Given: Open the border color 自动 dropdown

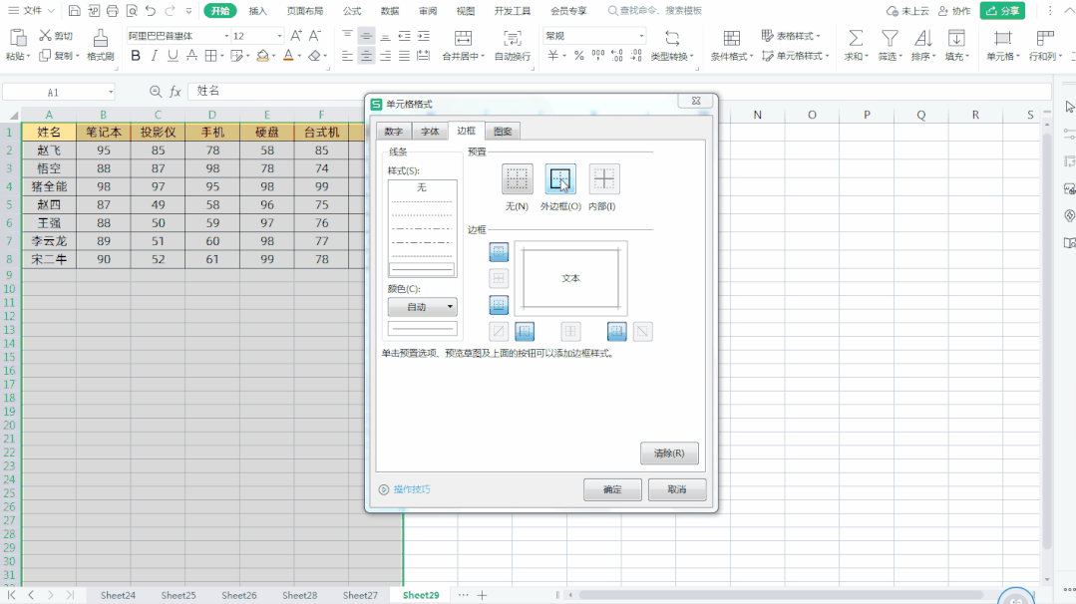Looking at the screenshot, I should (x=422, y=306).
